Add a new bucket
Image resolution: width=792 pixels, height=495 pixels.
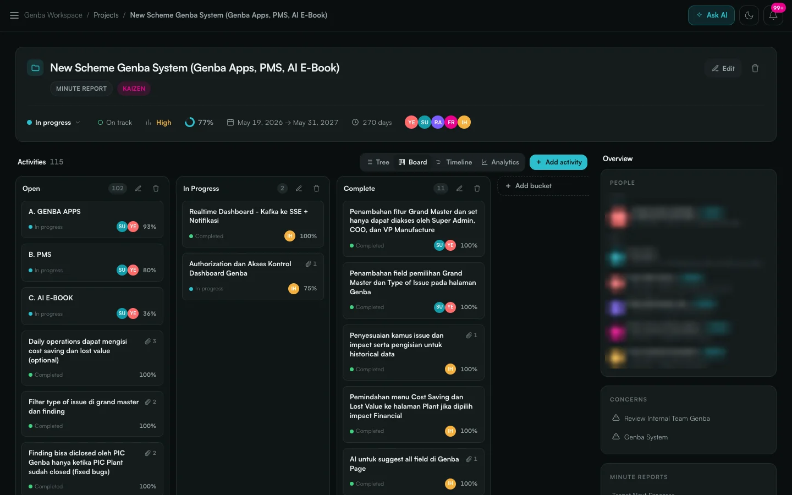click(x=543, y=186)
